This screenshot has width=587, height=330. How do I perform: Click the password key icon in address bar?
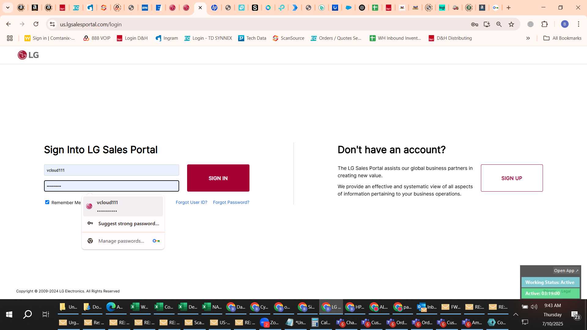pos(474,24)
